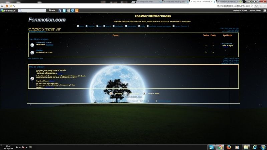
Task: Switch to the Frequently Asked Questions tab
Action: point(176,2)
